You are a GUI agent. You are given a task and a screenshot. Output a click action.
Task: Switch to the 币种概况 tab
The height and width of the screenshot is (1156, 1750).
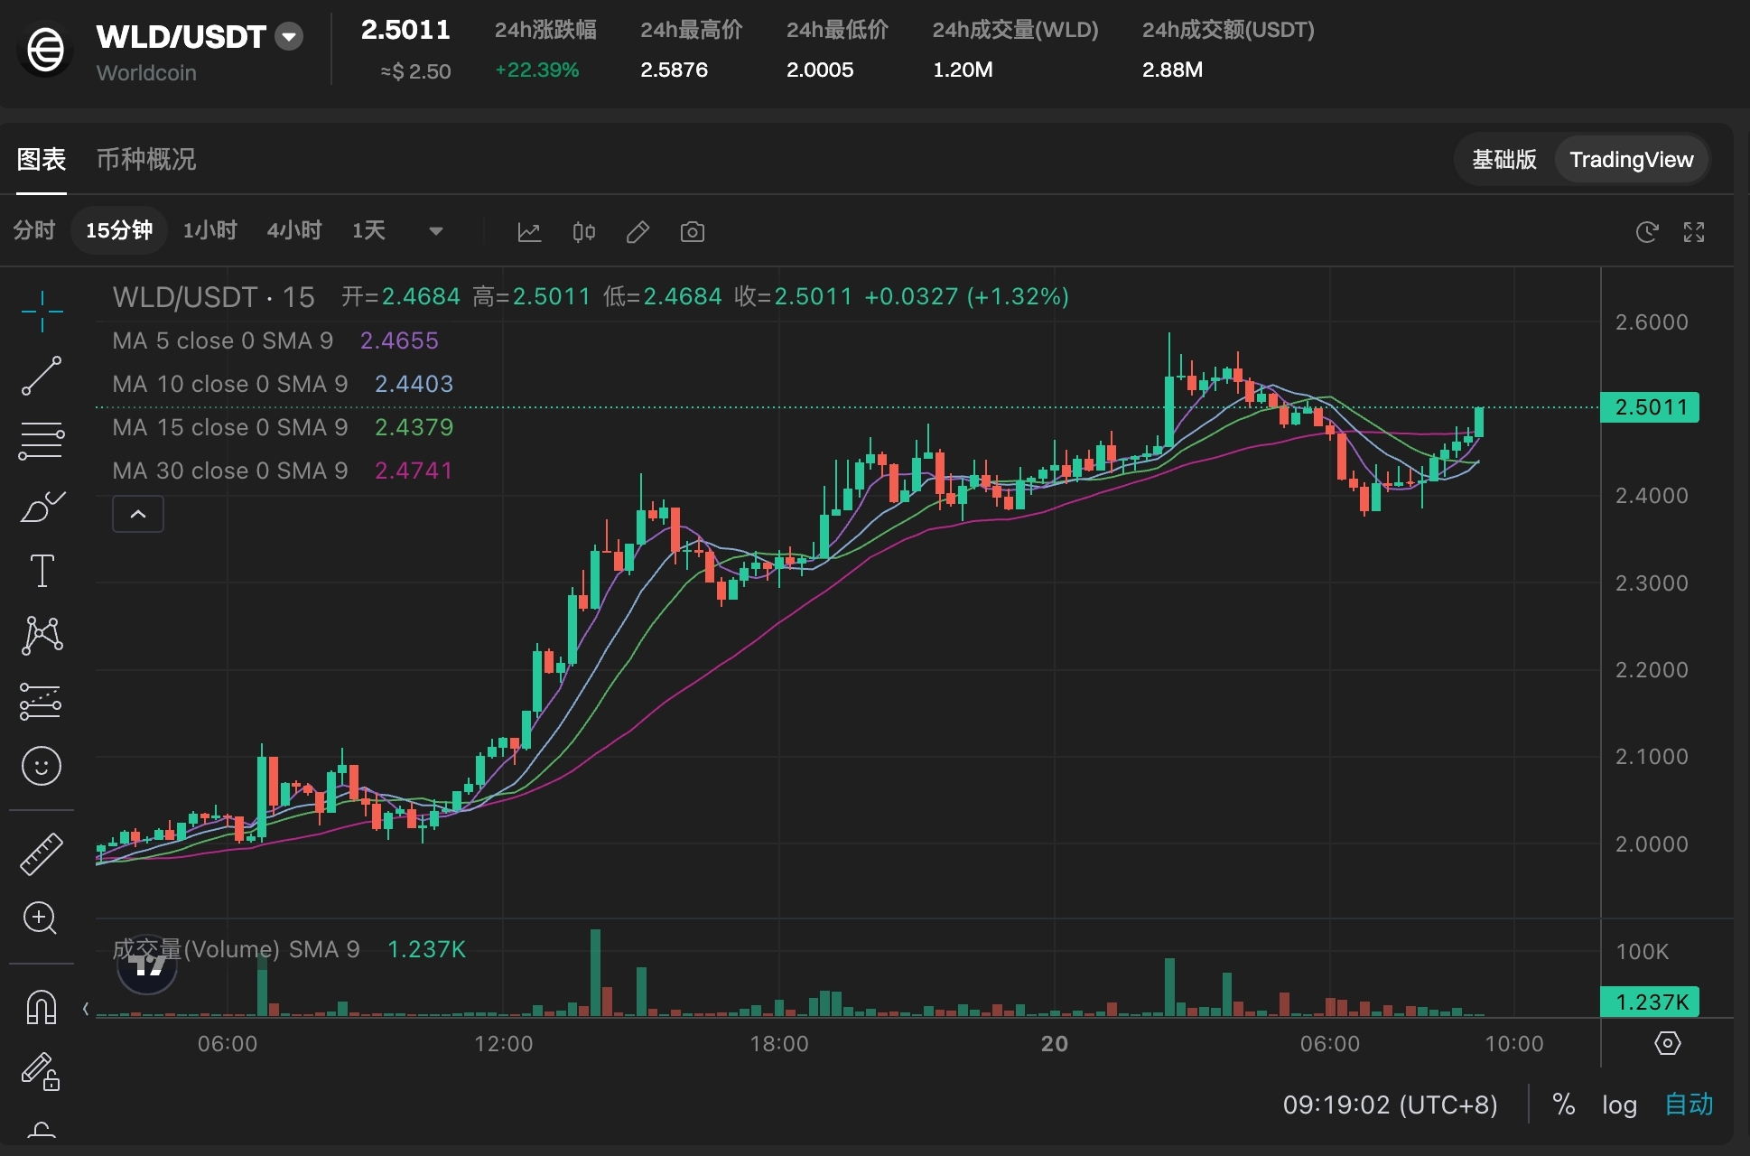coord(146,160)
